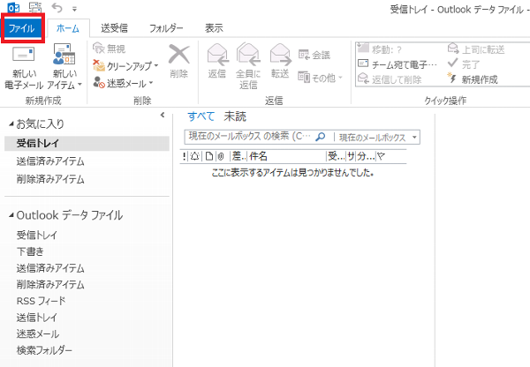Click the send/receive all folders quick access icon

pos(34,7)
